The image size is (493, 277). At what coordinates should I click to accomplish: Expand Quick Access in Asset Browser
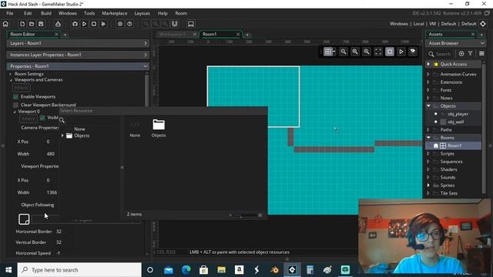tap(428, 64)
